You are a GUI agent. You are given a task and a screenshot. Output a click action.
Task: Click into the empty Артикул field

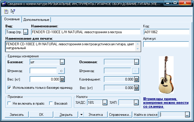click(166, 44)
